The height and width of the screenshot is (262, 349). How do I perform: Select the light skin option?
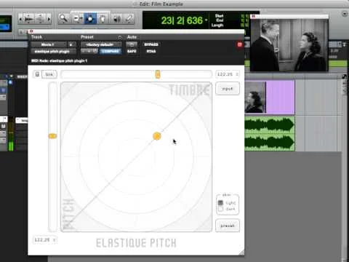click(220, 202)
